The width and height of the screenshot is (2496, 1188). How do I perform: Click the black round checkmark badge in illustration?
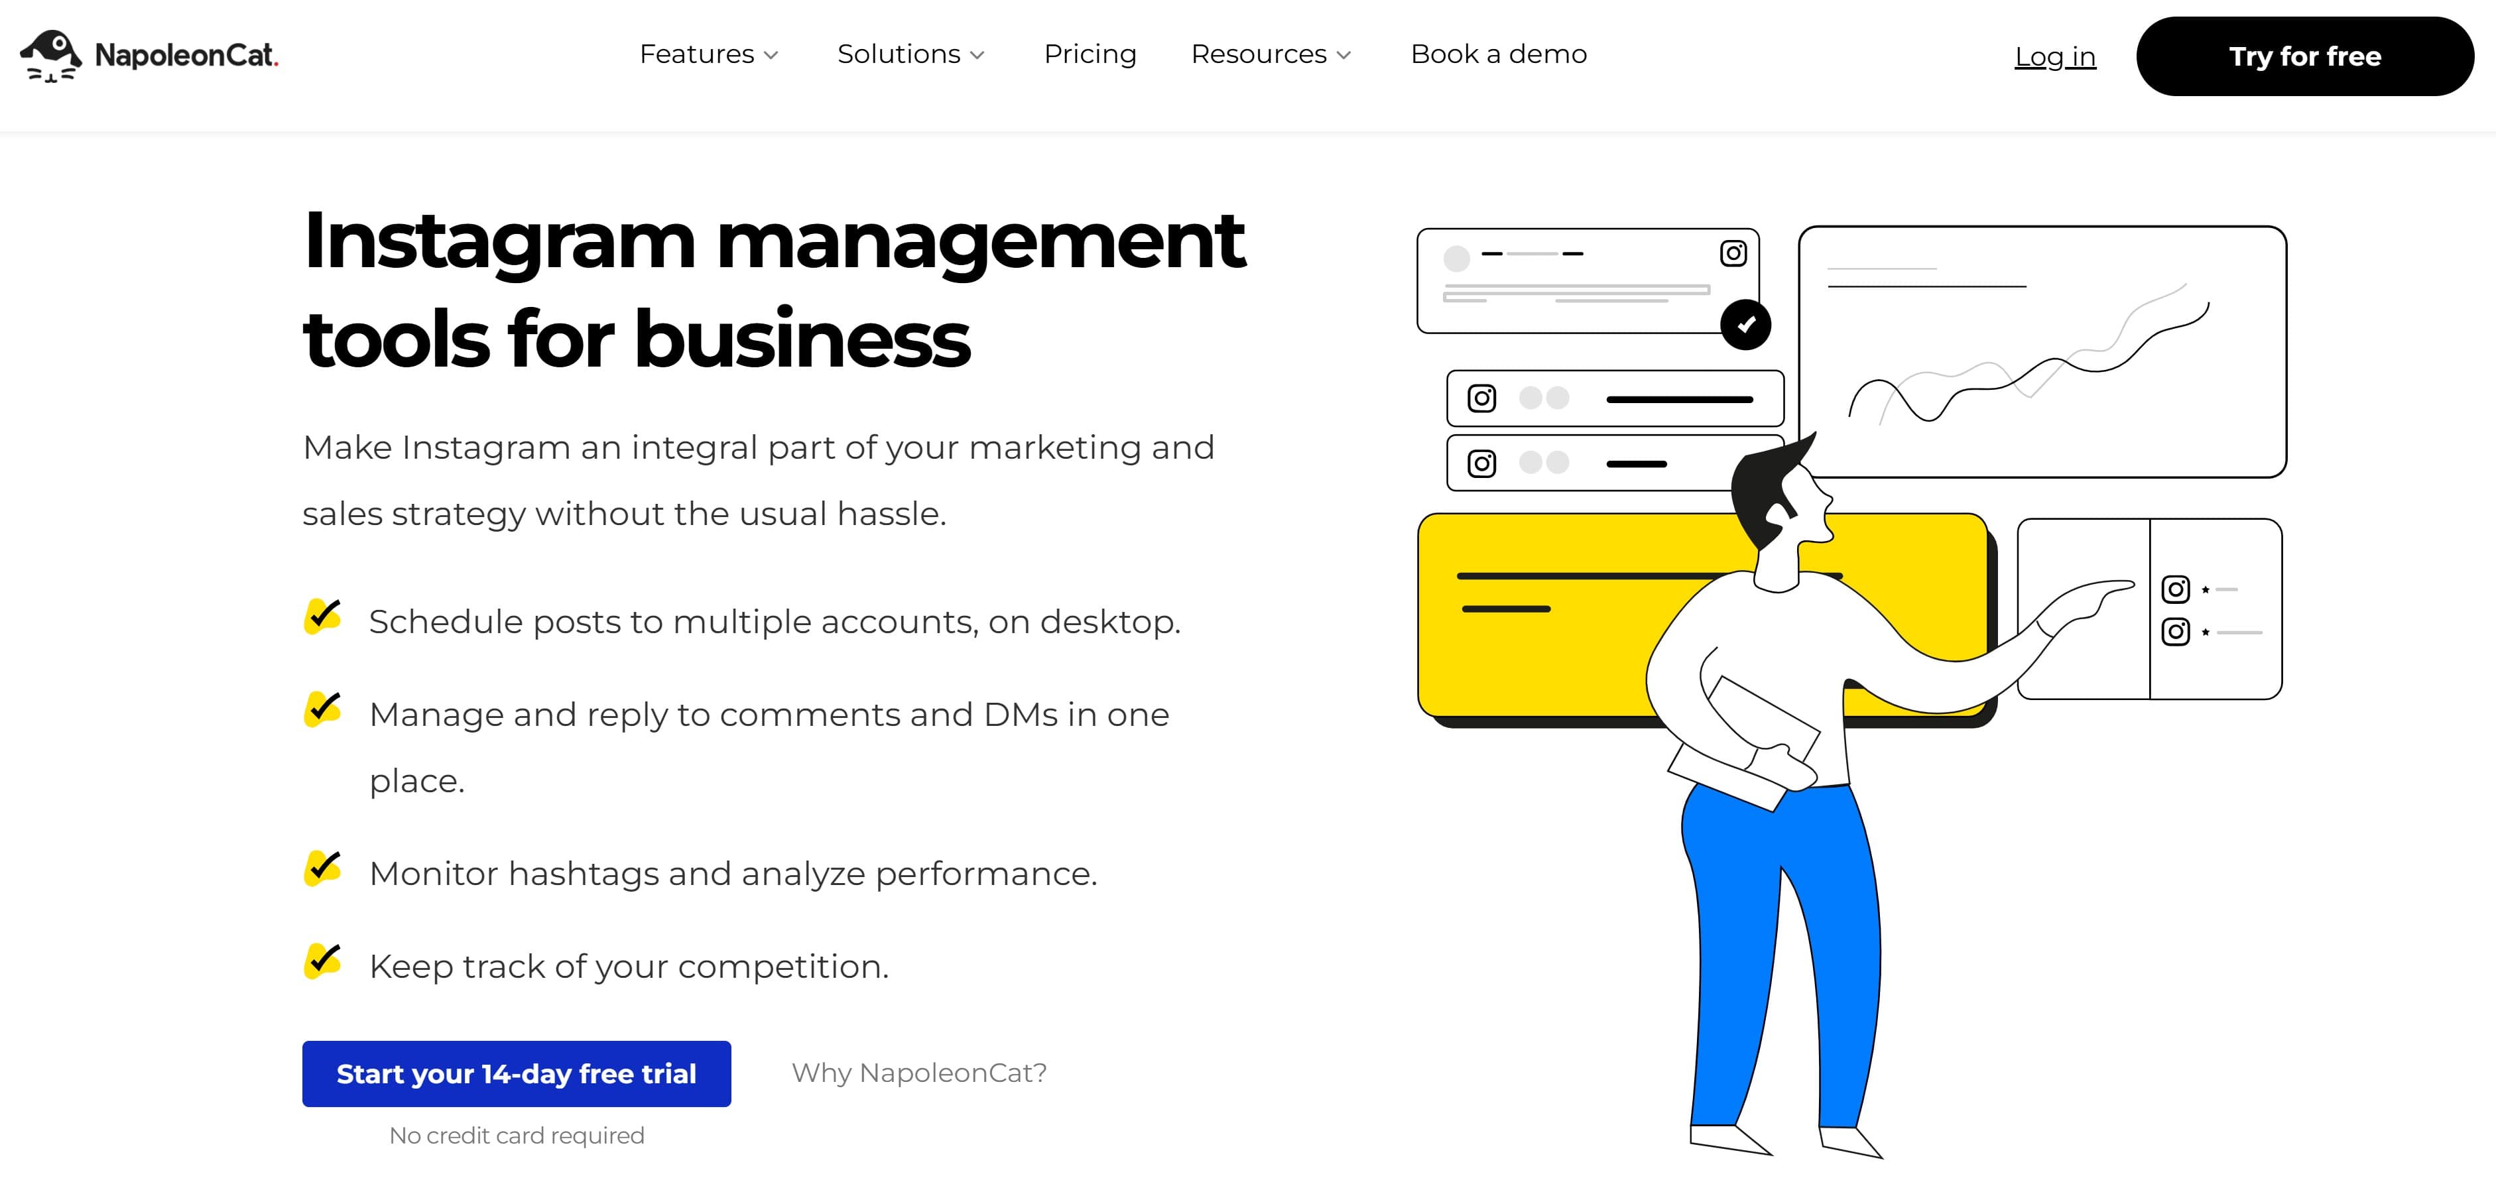1746,325
